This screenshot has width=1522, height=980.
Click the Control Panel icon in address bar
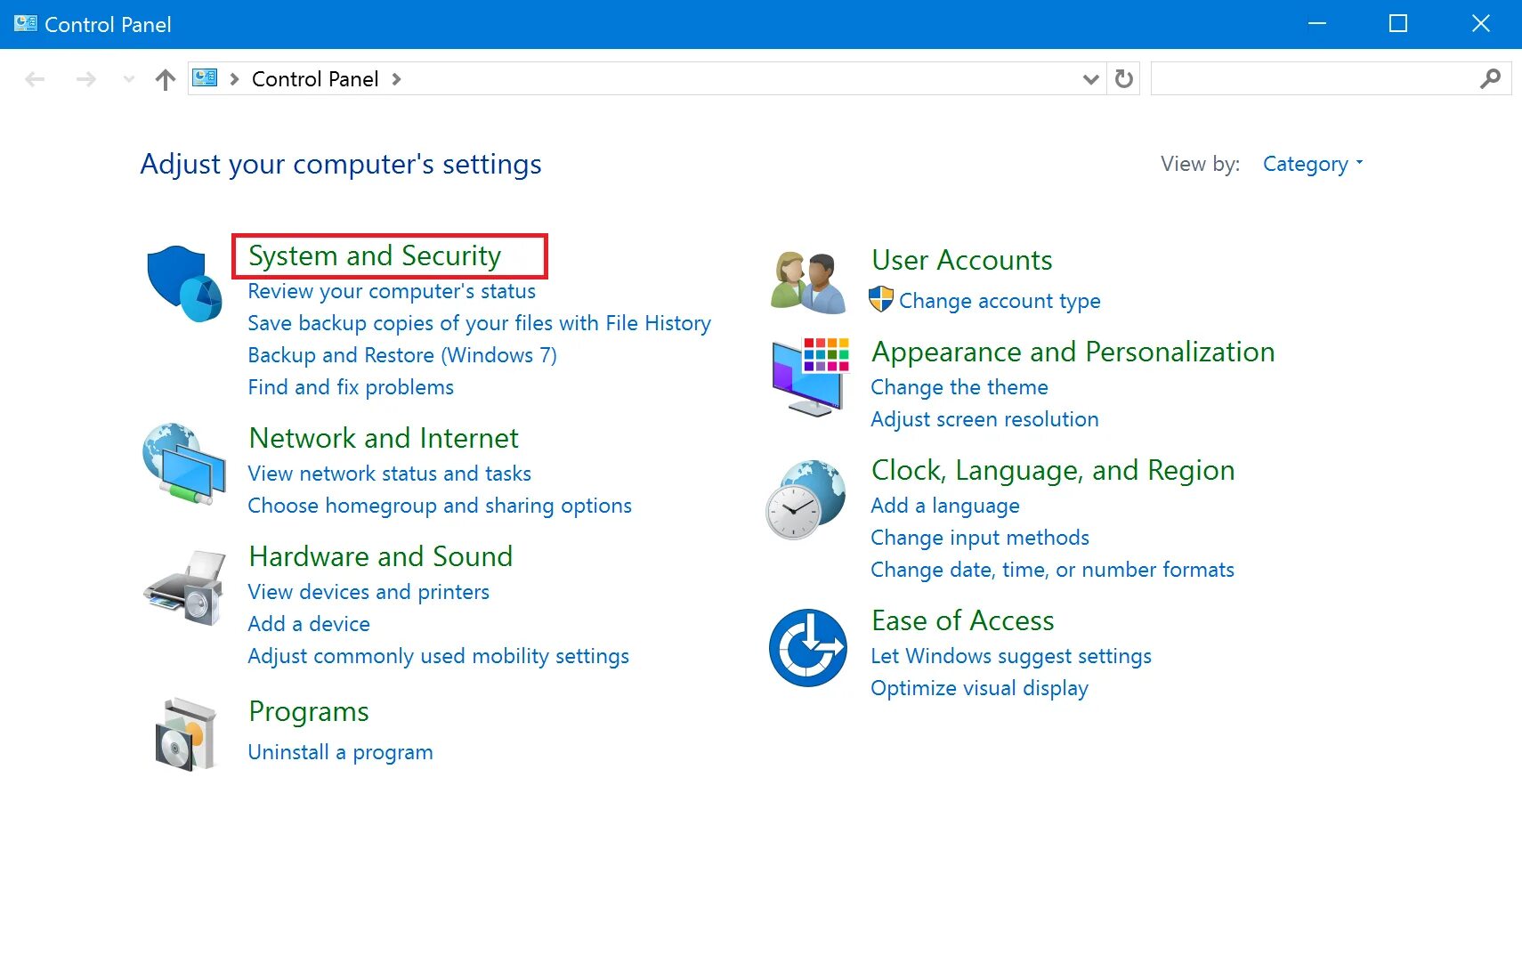pos(206,77)
